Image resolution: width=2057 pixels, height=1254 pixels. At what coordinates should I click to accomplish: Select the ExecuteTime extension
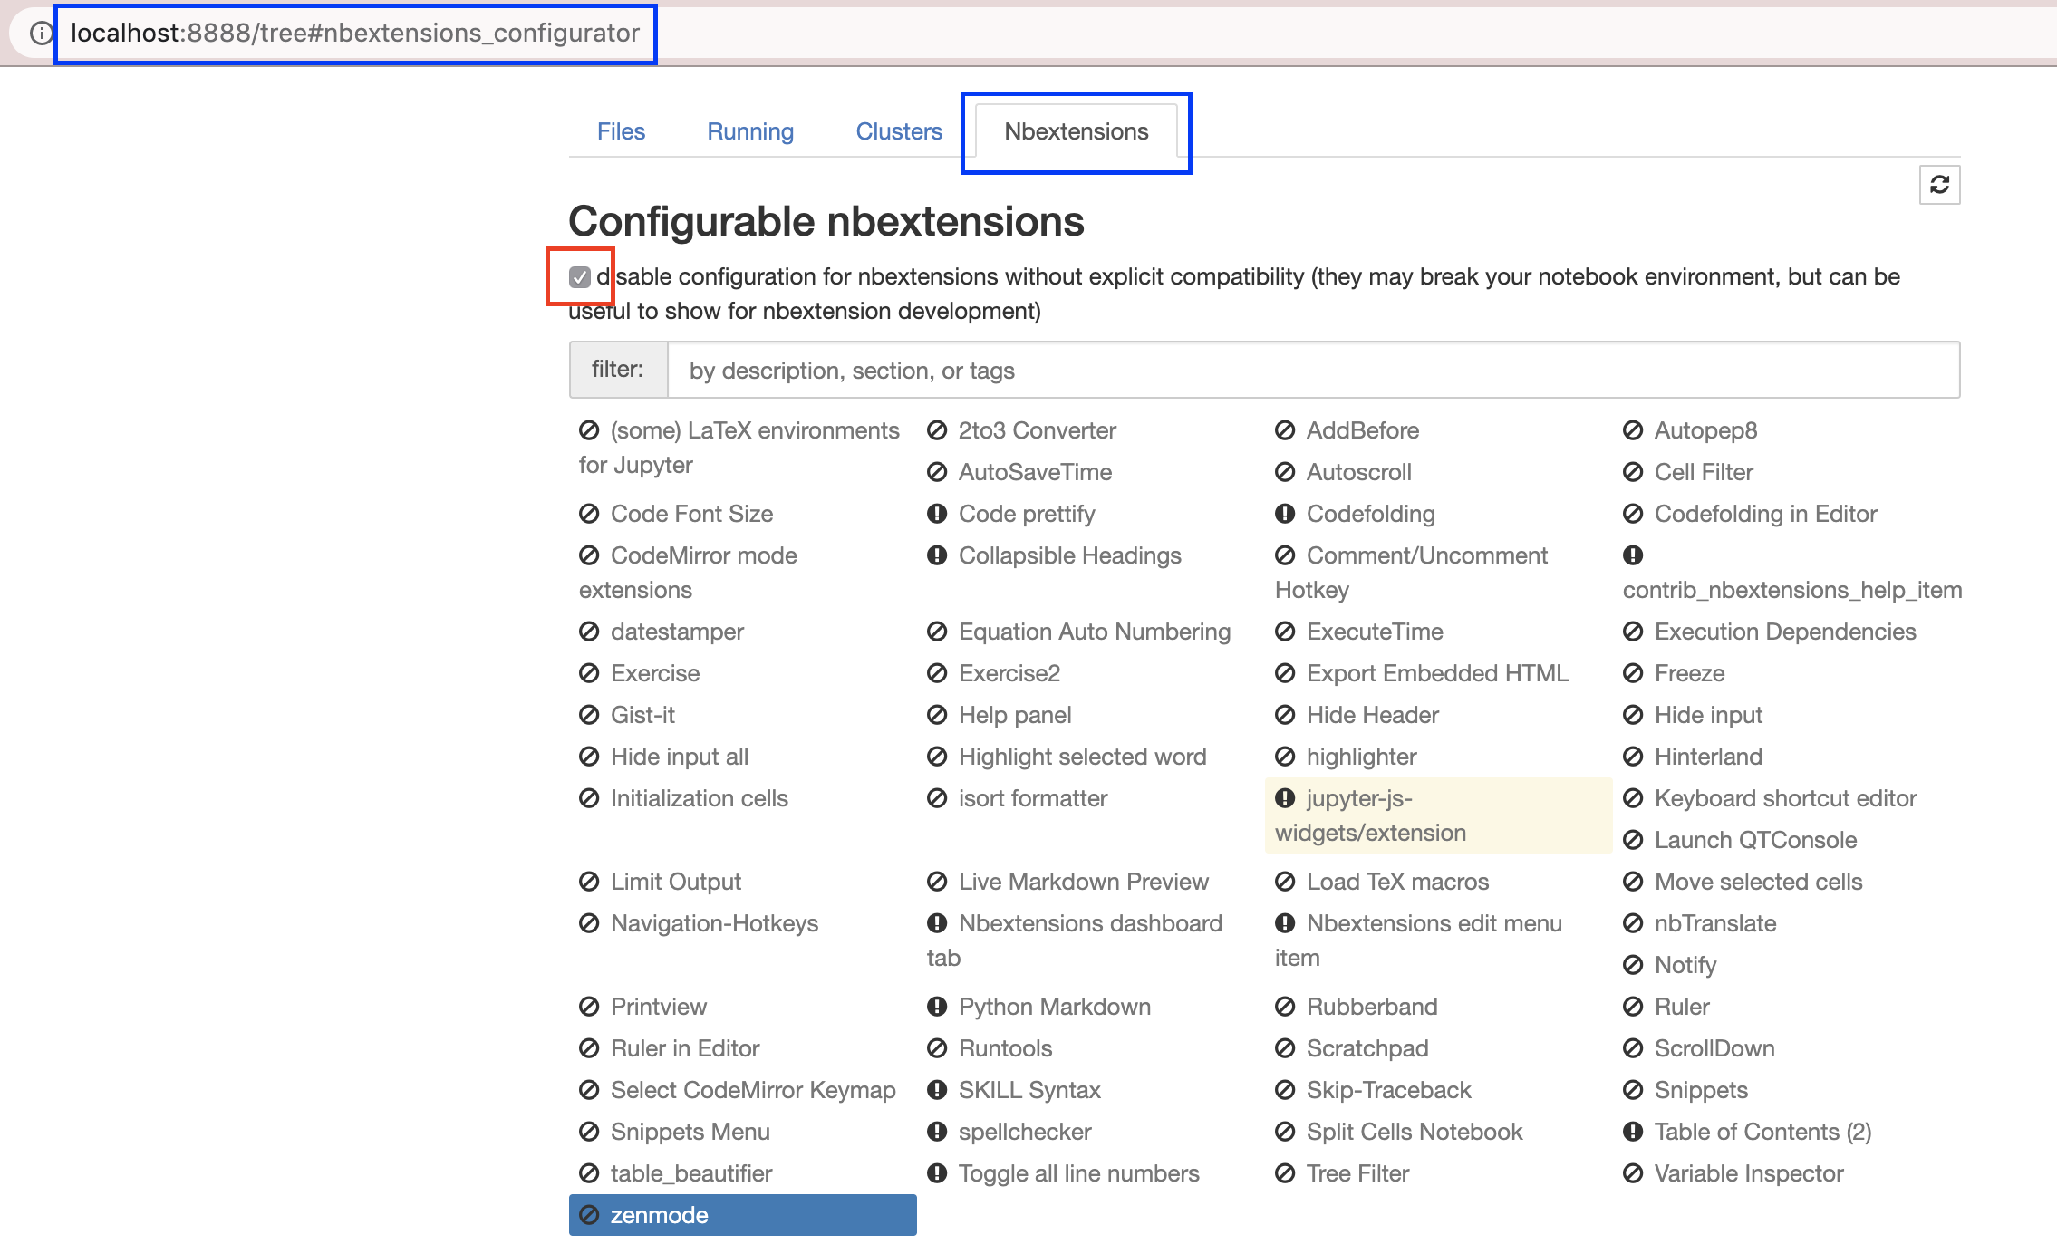tap(1374, 632)
